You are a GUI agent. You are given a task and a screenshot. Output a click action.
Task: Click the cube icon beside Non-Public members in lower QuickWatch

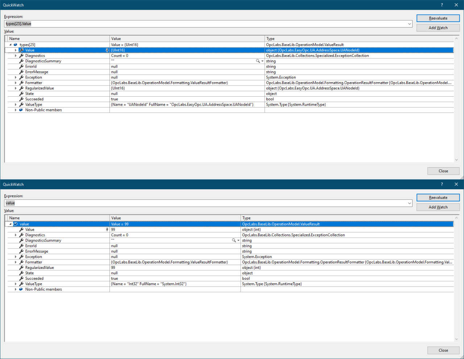click(x=21, y=289)
